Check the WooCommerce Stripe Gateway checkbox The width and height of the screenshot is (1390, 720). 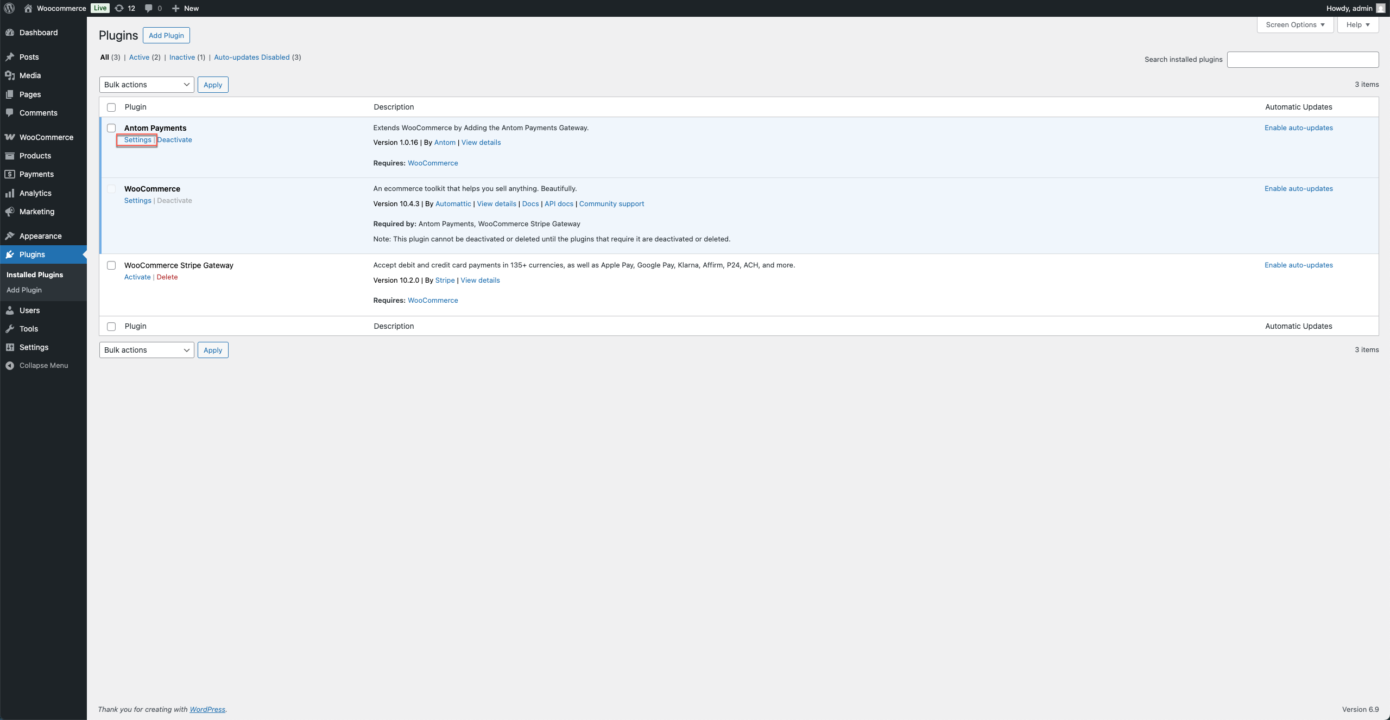(111, 265)
